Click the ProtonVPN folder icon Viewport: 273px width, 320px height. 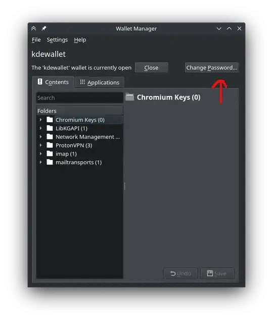[x=50, y=145]
